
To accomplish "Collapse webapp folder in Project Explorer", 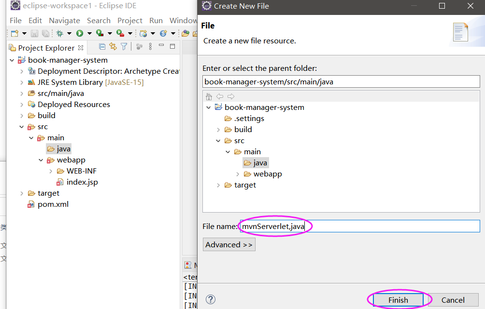I will pyautogui.click(x=41, y=160).
